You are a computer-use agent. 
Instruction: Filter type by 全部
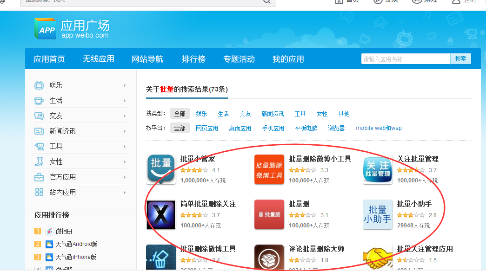click(180, 114)
